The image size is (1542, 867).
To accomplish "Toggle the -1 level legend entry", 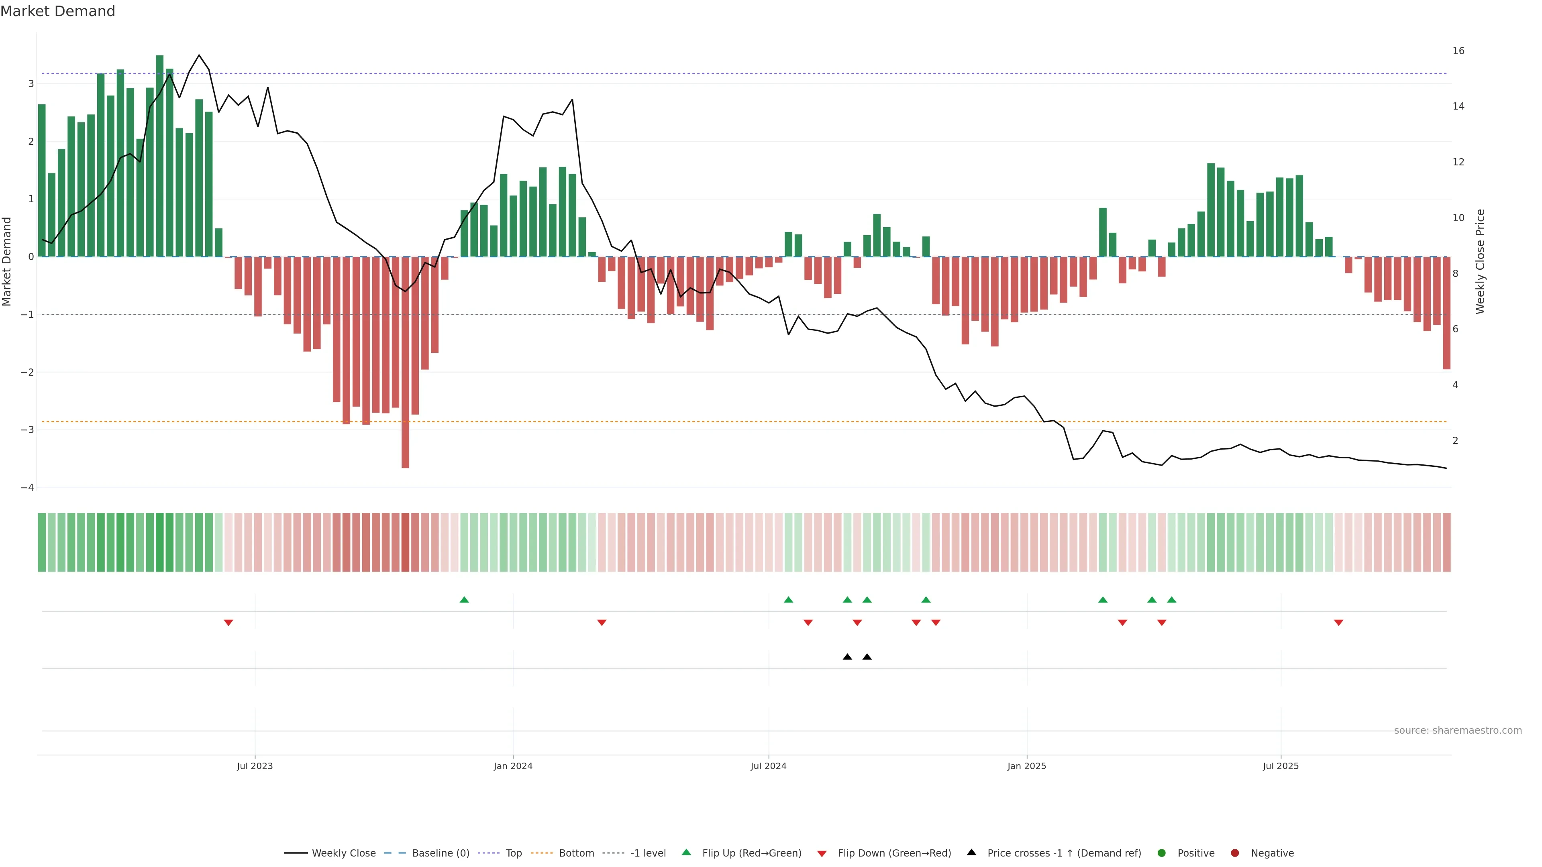I will (x=648, y=853).
